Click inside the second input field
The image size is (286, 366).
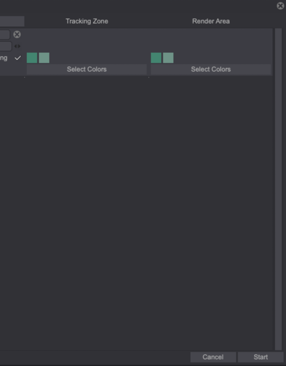pos(5,46)
